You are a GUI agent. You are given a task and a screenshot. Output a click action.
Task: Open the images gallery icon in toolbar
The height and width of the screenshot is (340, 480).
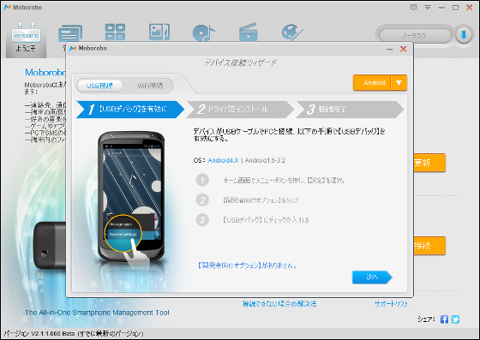[159, 32]
